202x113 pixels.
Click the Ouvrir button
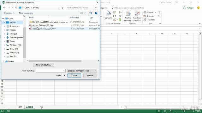[74, 75]
